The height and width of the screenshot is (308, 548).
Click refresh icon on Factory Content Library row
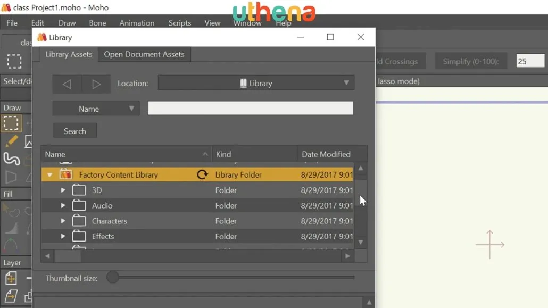[202, 174]
